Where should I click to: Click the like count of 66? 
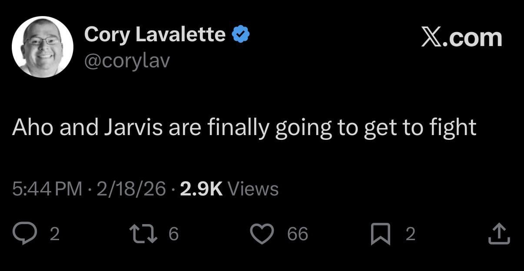(x=298, y=235)
